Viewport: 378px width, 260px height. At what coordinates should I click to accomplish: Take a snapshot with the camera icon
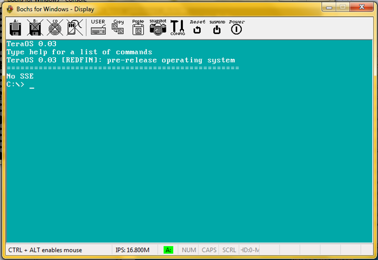click(x=158, y=27)
